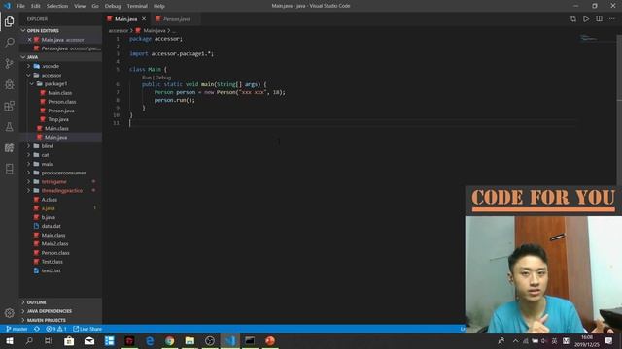The image size is (622, 349).
Task: Expand the Java Dependencies panel
Action: [x=60, y=311]
